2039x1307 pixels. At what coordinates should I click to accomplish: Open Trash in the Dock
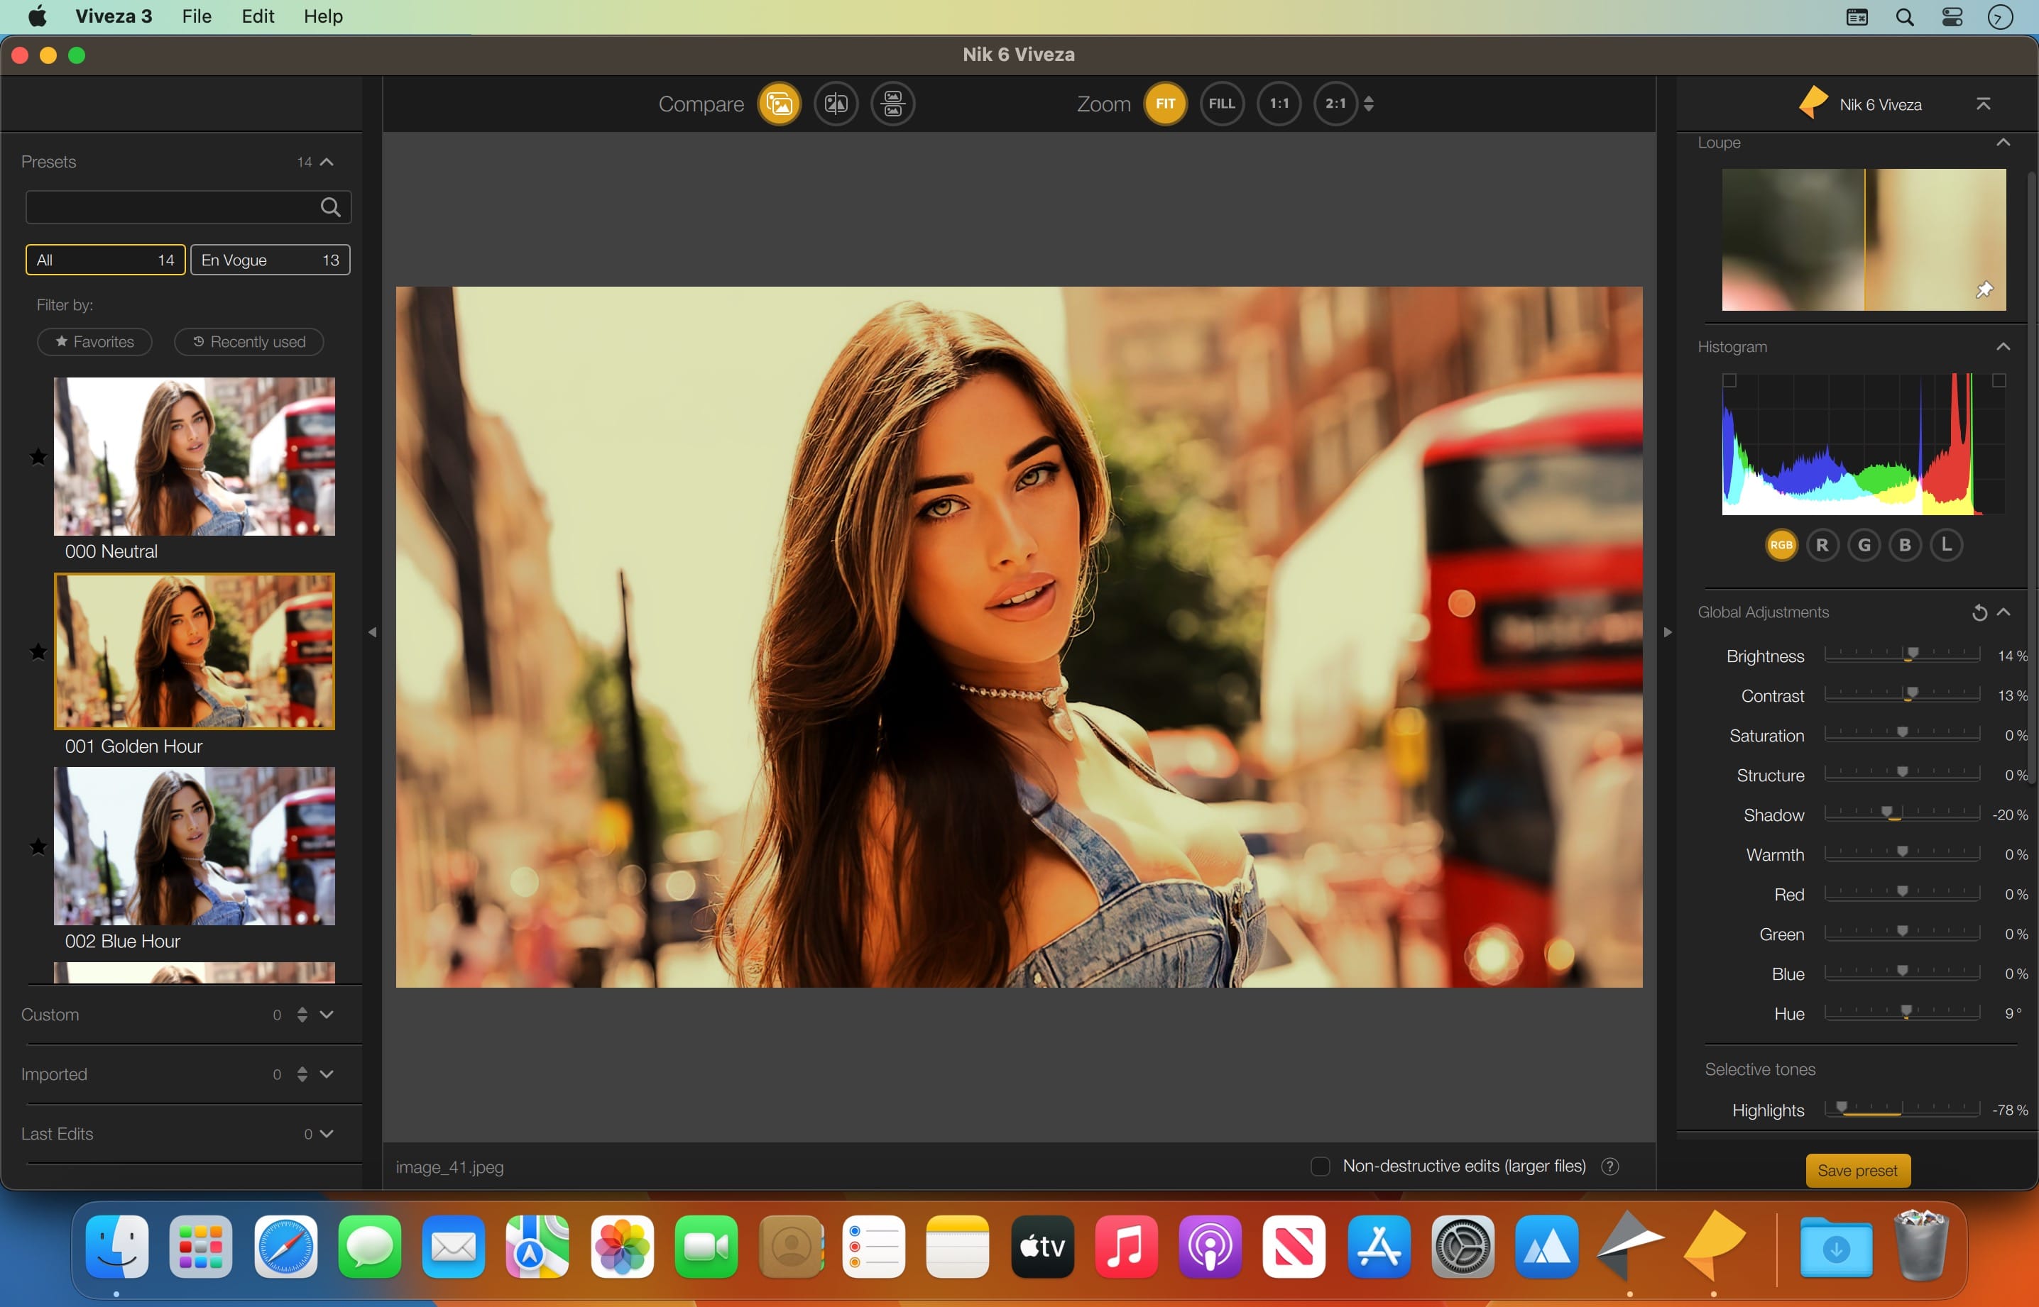pyautogui.click(x=1920, y=1245)
